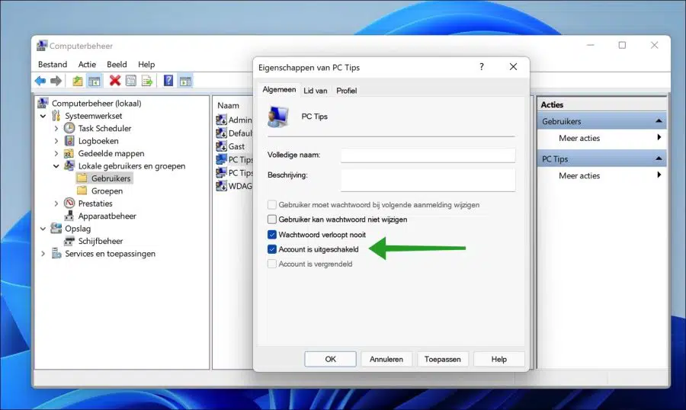Go forward with the gray right arrow toolbar icon
Screen dimensions: 686x410
56,81
